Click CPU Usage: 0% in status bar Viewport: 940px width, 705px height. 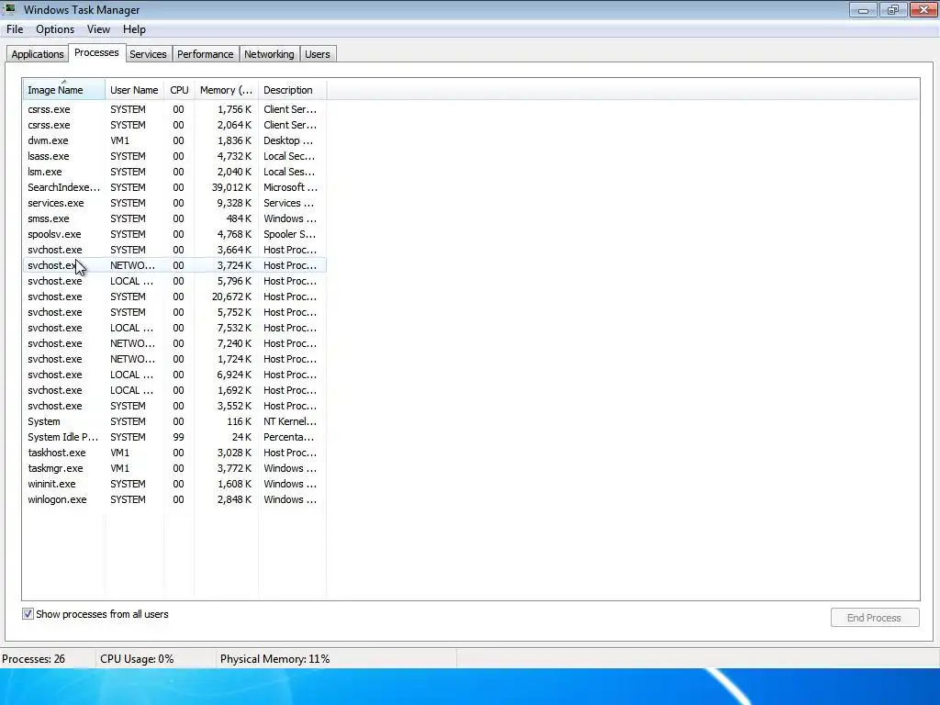(137, 659)
